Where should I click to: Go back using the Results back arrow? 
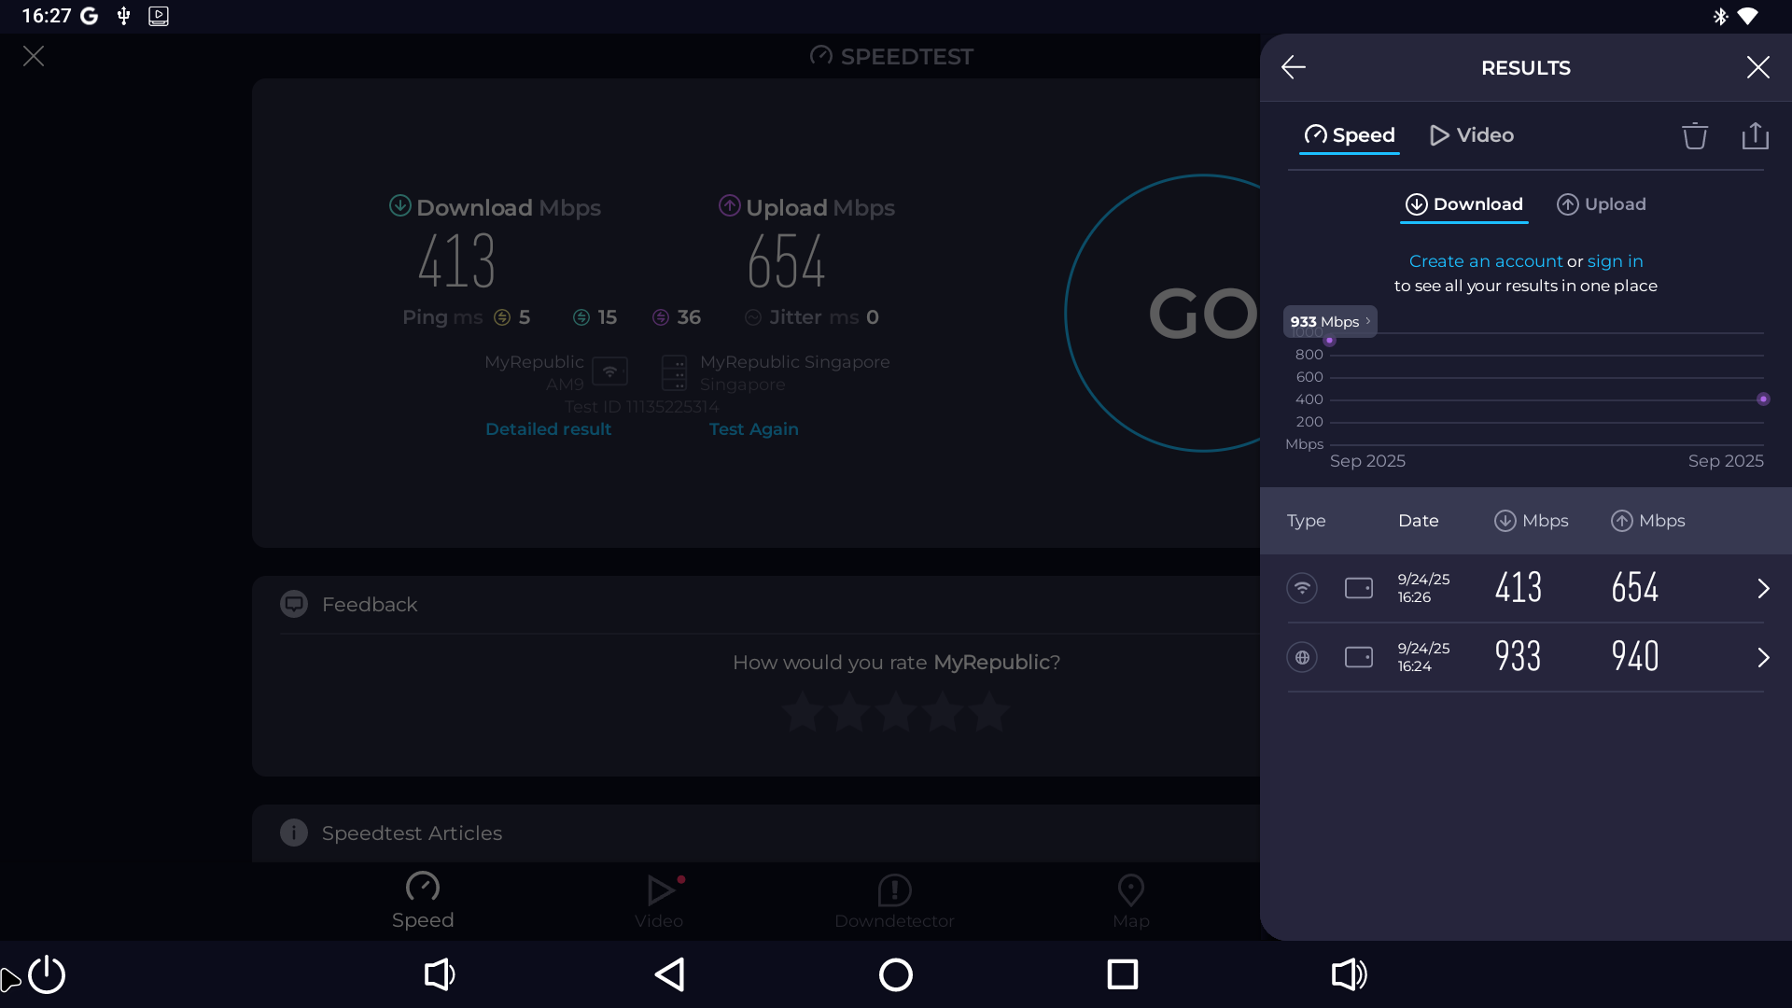pos(1293,67)
